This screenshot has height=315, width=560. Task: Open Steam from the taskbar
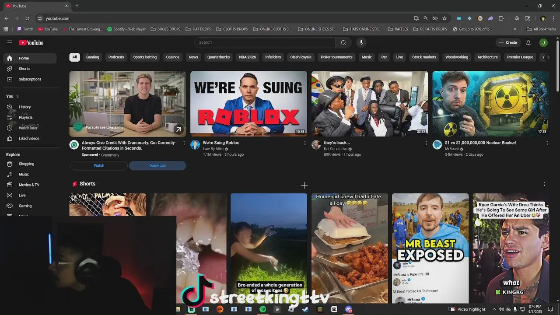click(x=305, y=309)
